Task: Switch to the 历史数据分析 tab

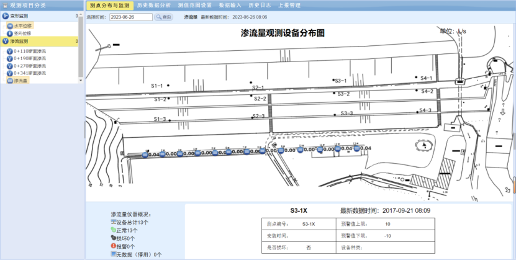Action: [153, 5]
